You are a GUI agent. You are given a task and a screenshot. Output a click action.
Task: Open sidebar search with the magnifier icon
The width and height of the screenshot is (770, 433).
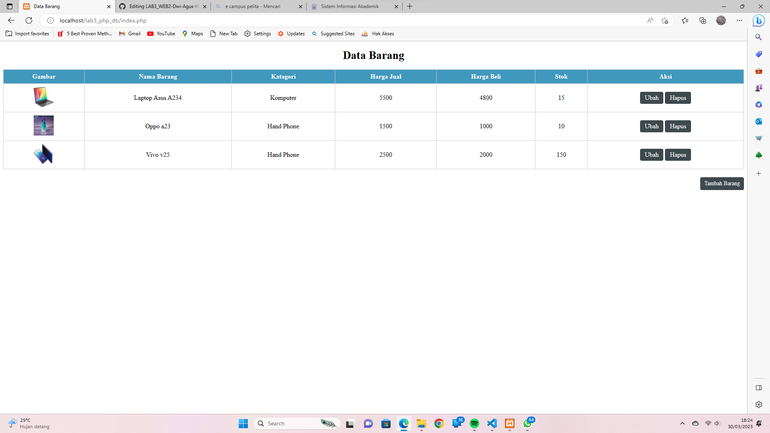point(758,37)
